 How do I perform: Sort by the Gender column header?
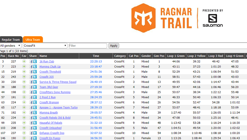[146, 56]
